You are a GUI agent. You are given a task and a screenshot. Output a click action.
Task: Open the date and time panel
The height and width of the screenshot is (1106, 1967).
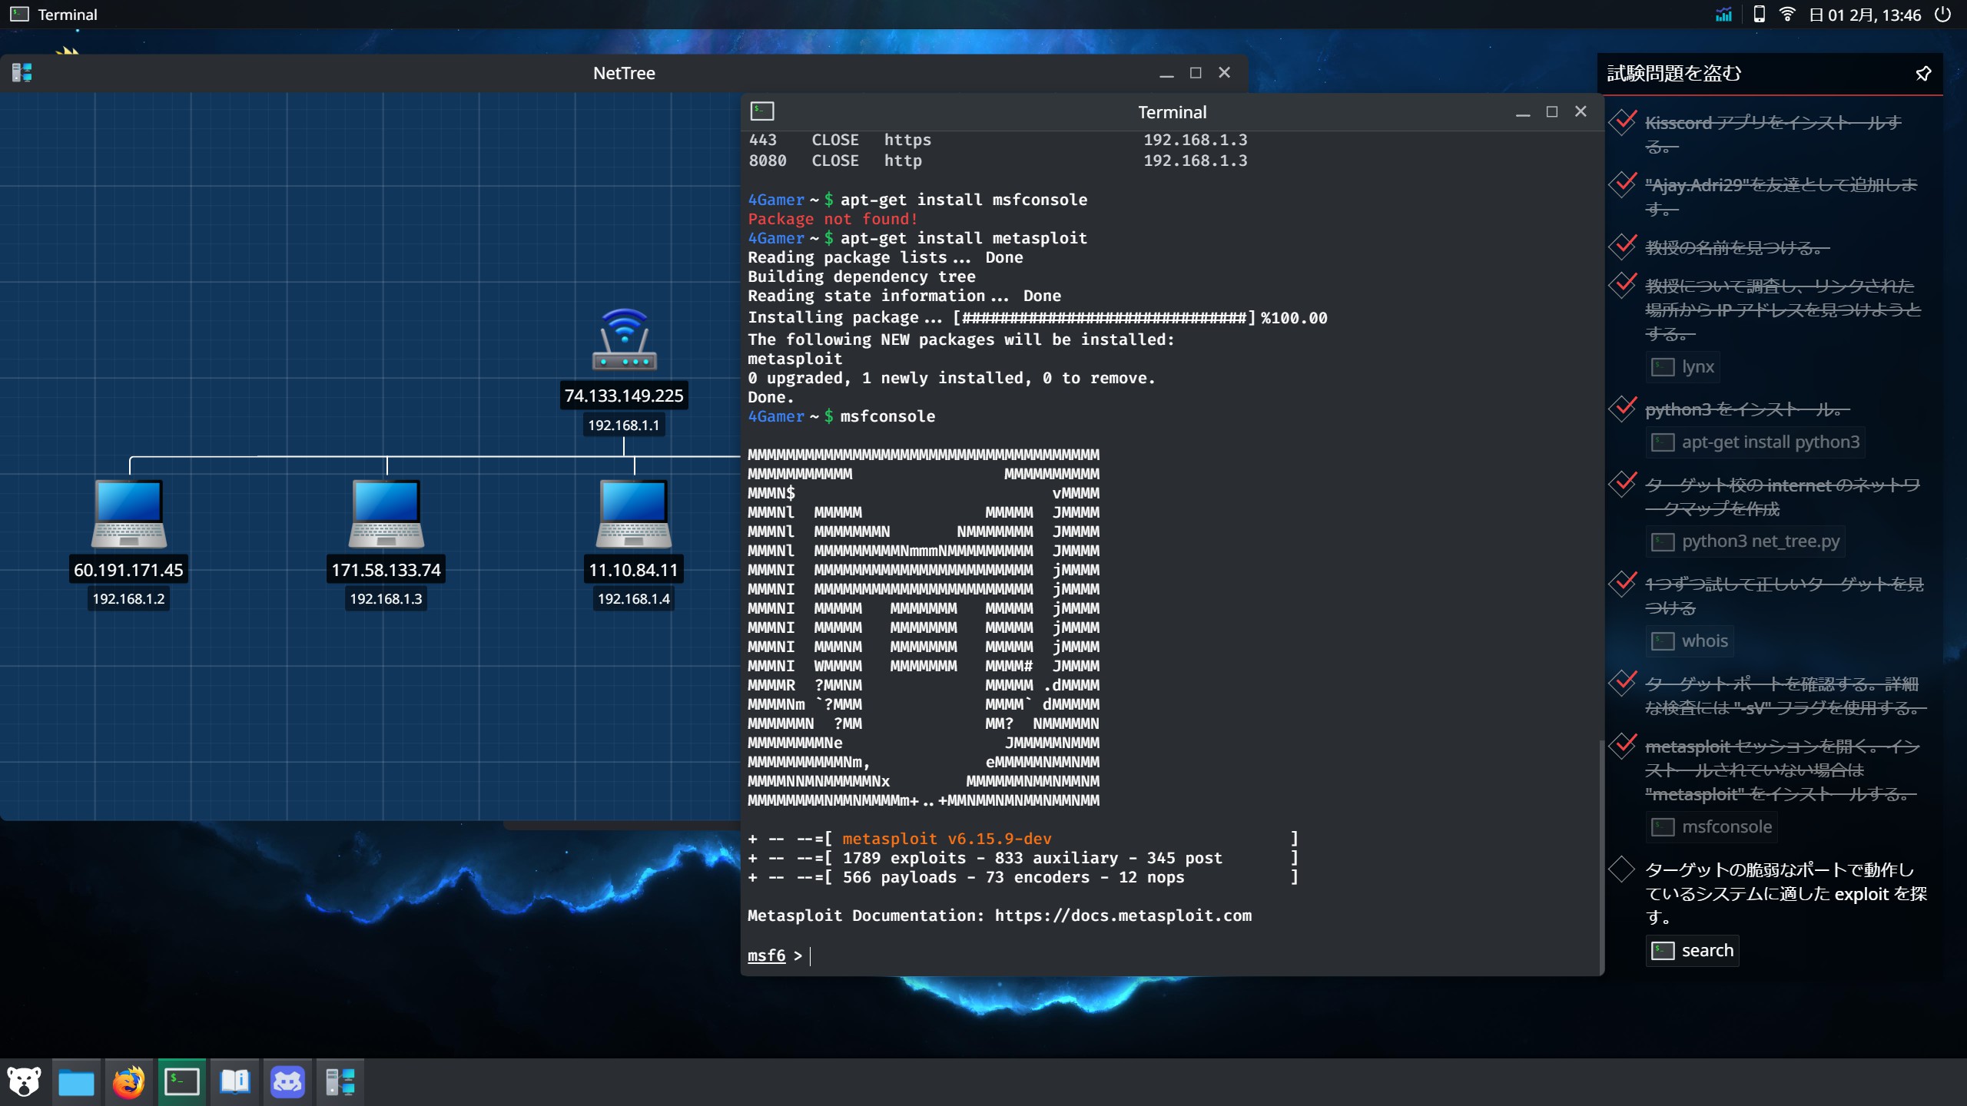[1865, 15]
